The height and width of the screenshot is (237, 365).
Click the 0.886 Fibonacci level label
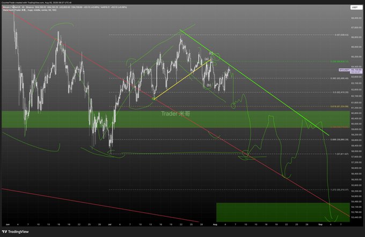tap(339, 139)
